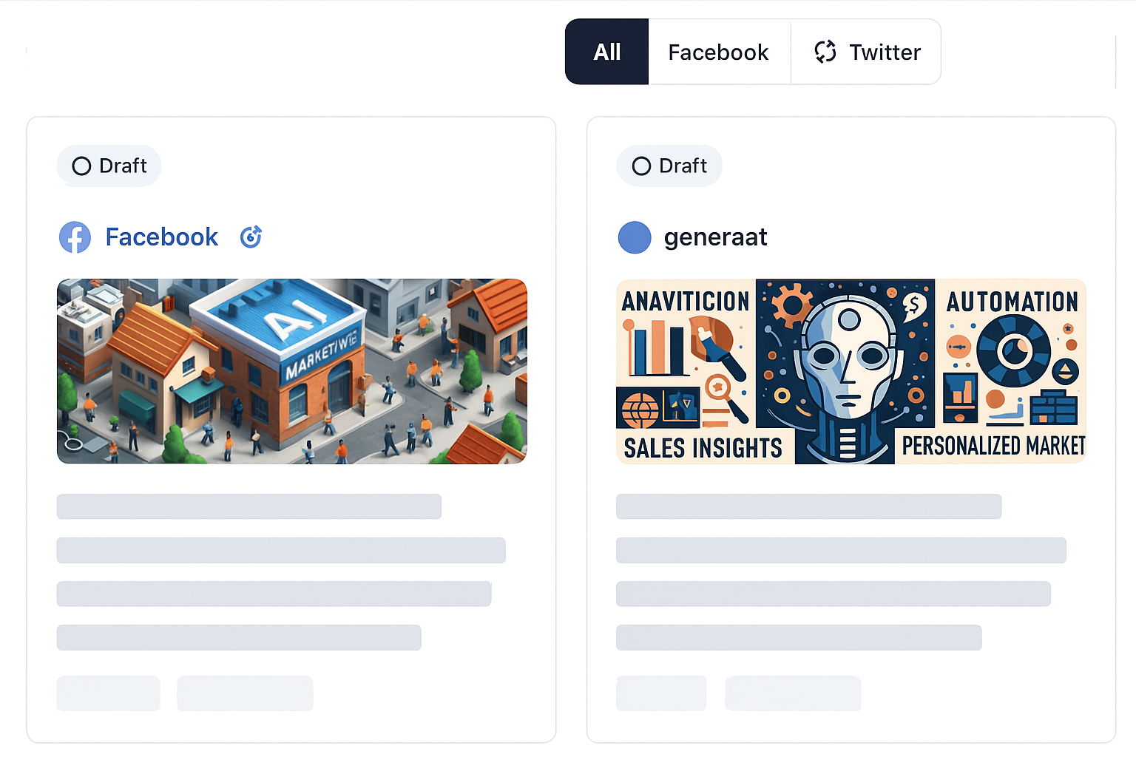Click the Draft badge label on Facebook card
The image size is (1136, 757).
(x=123, y=166)
